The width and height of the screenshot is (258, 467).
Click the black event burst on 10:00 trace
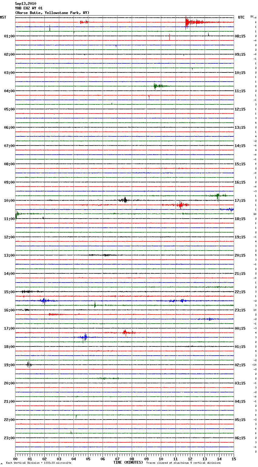pyautogui.click(x=124, y=200)
